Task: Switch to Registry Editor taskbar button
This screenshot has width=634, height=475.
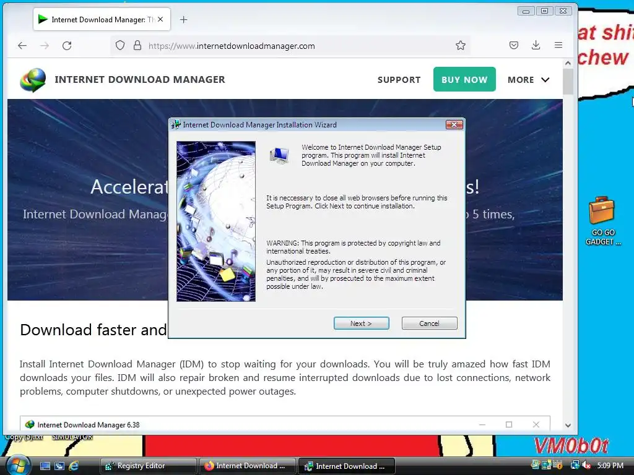Action: 148,466
